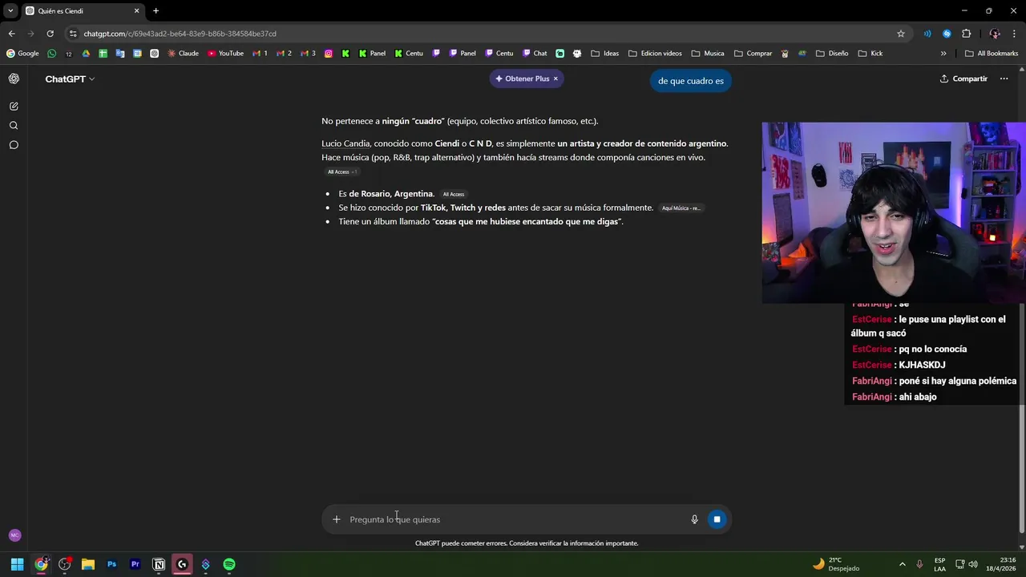Bookmark this page with the star icon
This screenshot has width=1026, height=577.
tap(901, 34)
